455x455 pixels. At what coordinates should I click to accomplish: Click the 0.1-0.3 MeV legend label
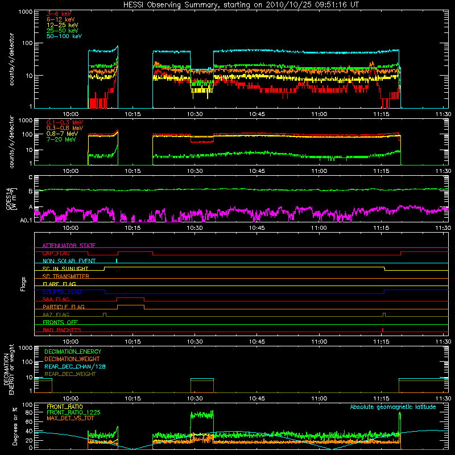coord(65,122)
